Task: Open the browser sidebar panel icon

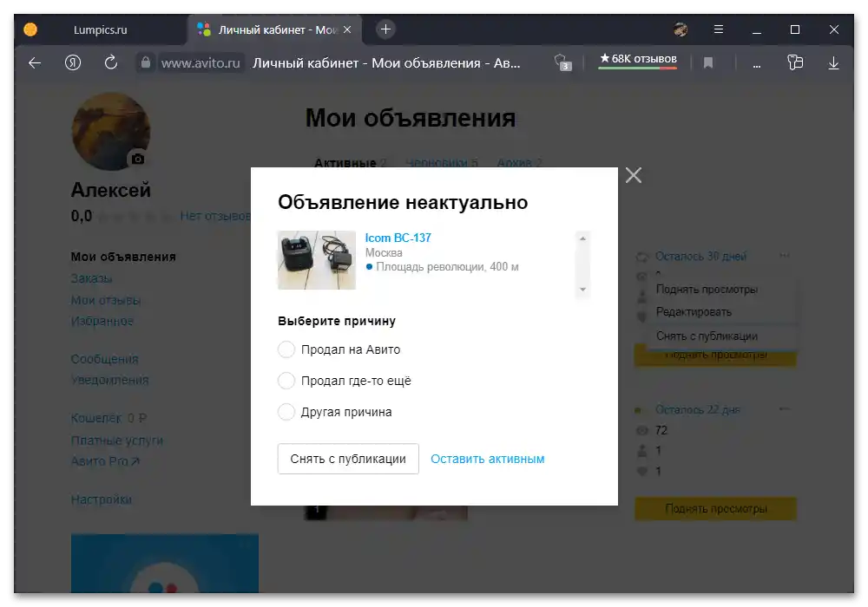Action: 795,62
